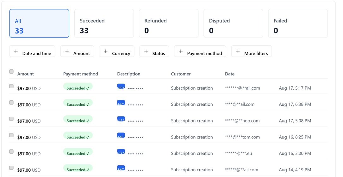Click the Mastercard icon for the Aug 14 payment
This screenshot has height=177, width=343.
pos(121,168)
